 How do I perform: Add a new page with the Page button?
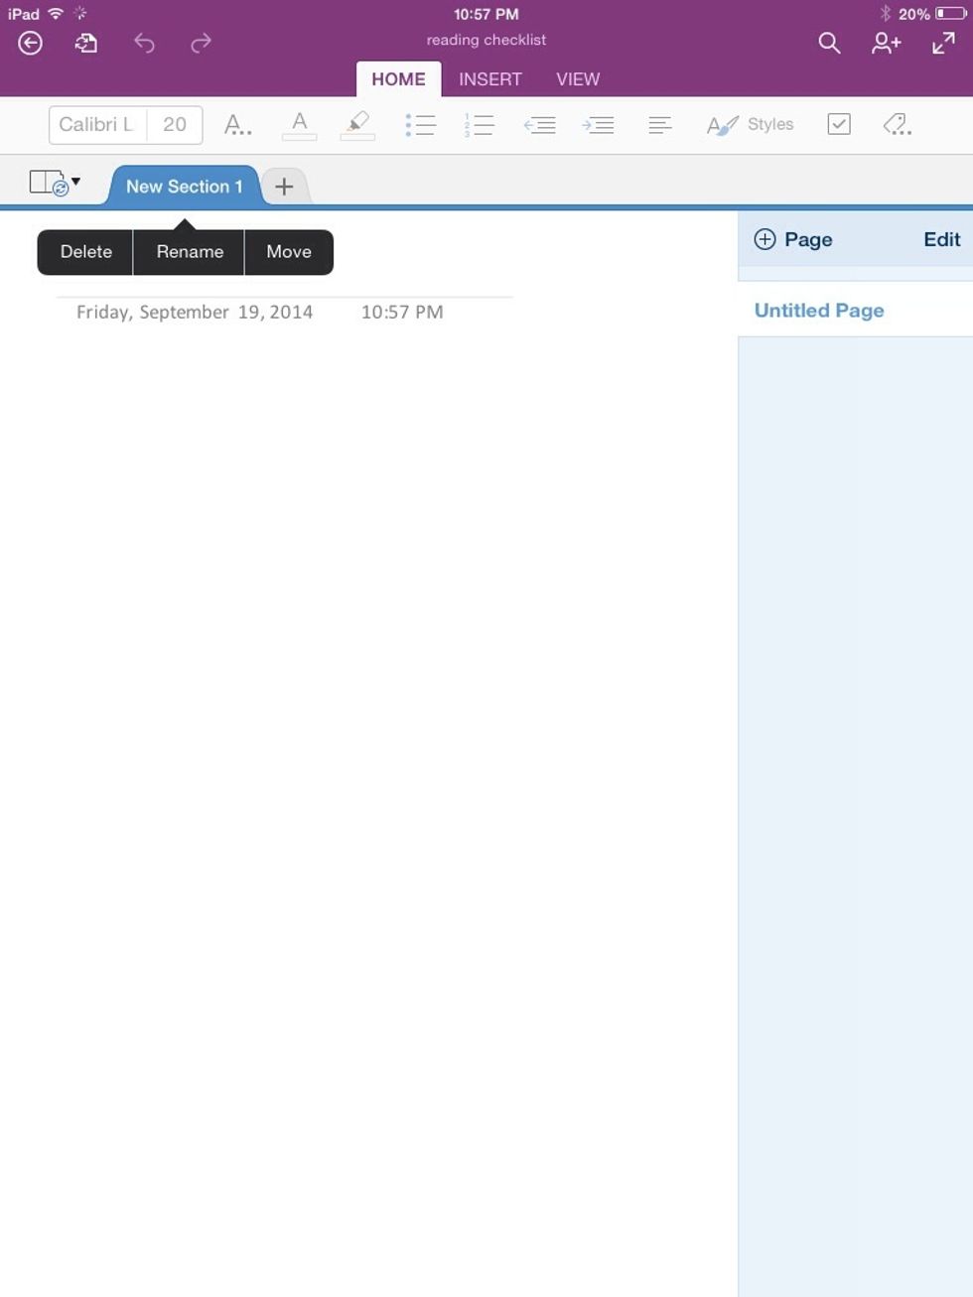(x=791, y=239)
